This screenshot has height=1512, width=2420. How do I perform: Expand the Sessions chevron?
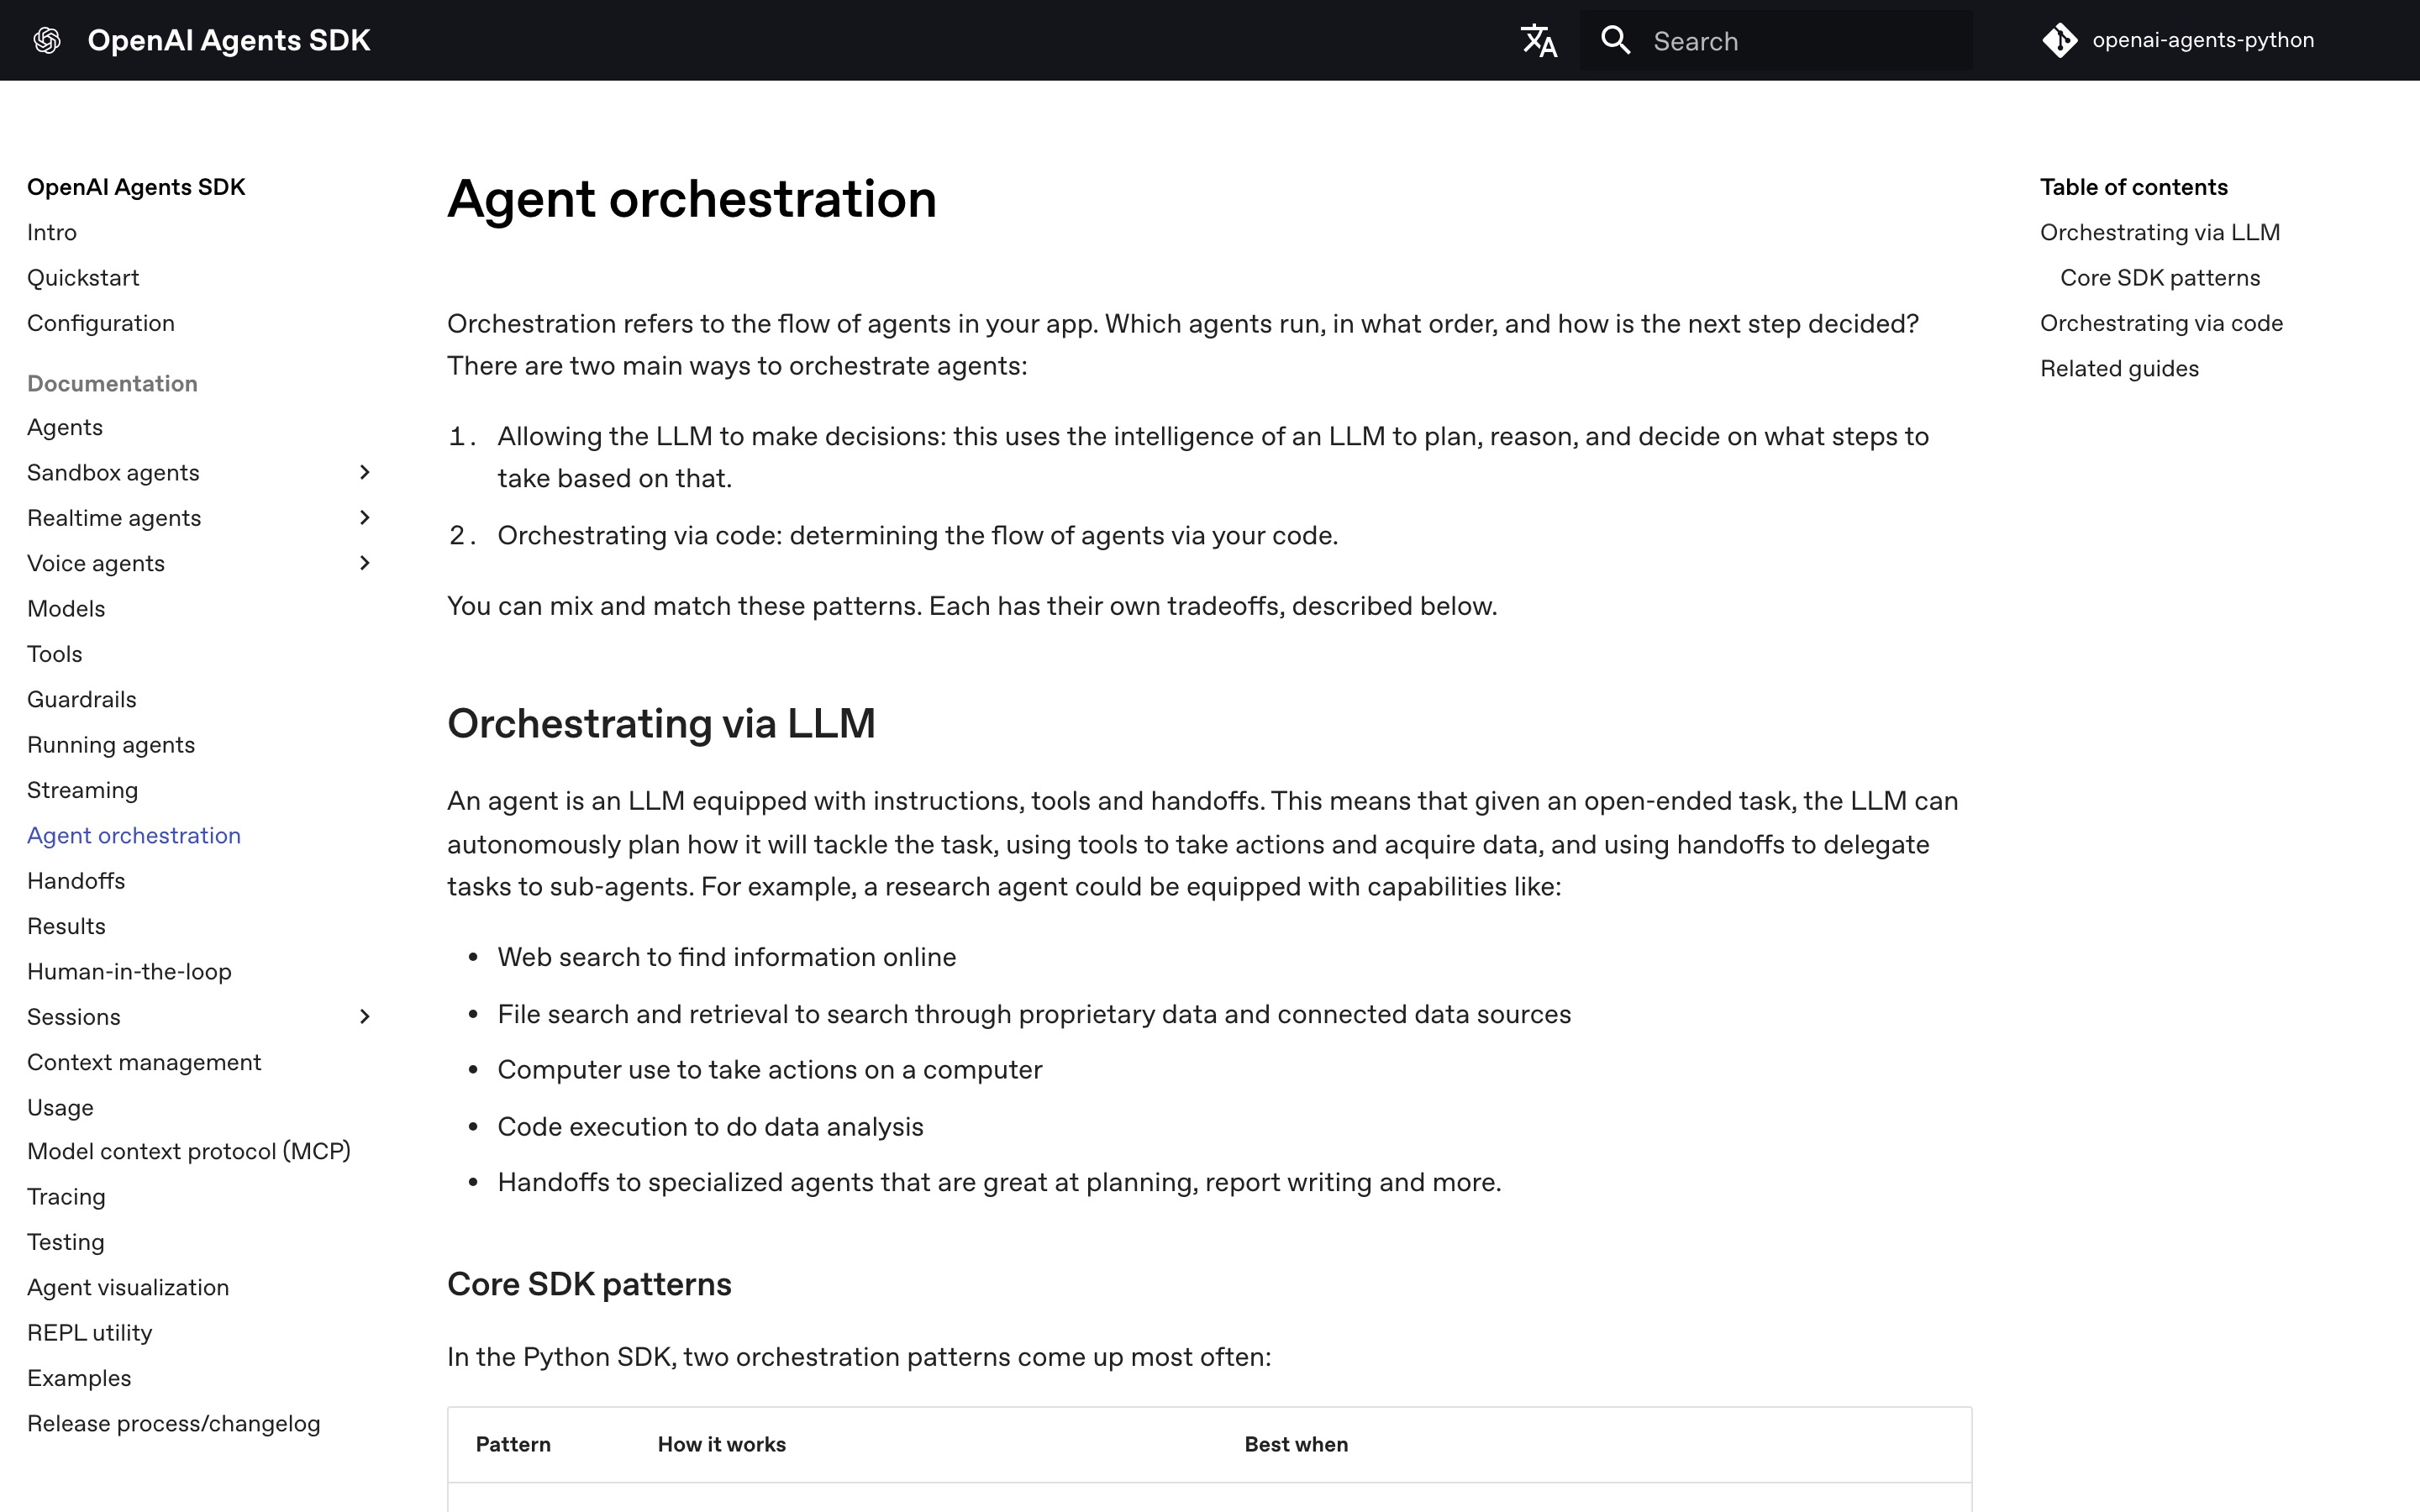coord(365,1016)
